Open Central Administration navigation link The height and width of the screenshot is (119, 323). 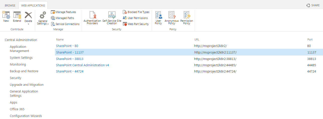click(21, 40)
